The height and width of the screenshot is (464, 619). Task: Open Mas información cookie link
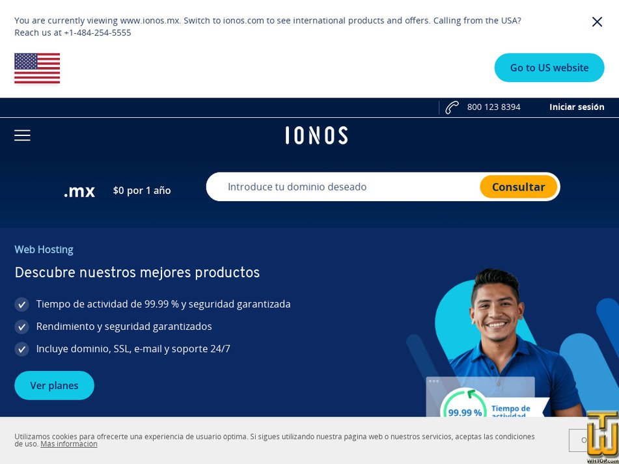(69, 444)
